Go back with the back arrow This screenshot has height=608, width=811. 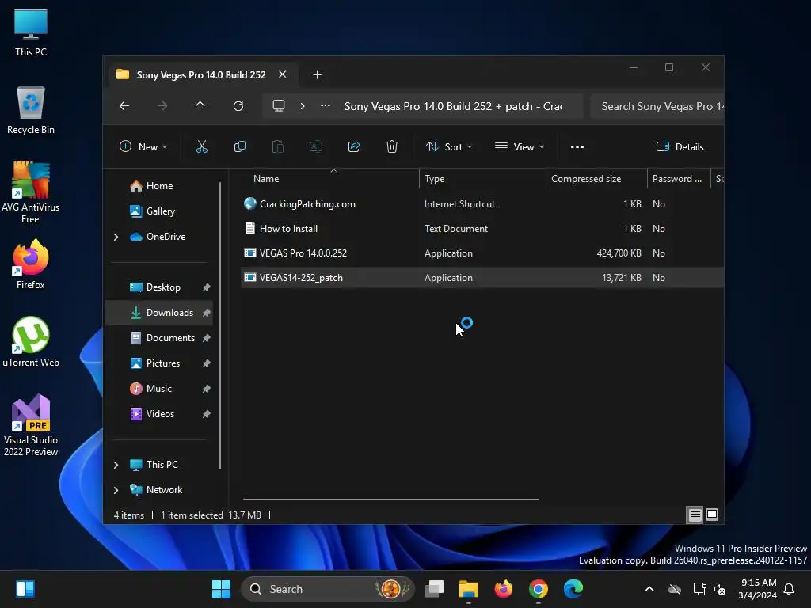pyautogui.click(x=124, y=106)
